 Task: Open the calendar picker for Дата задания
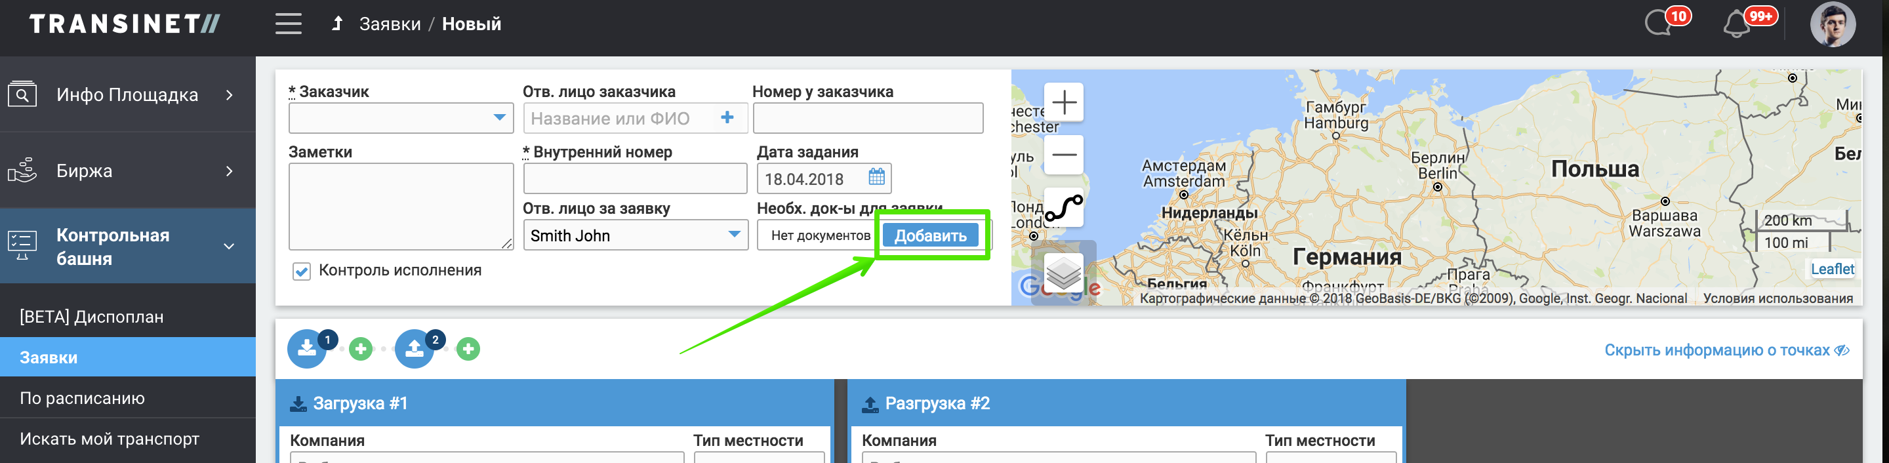pyautogui.click(x=876, y=178)
